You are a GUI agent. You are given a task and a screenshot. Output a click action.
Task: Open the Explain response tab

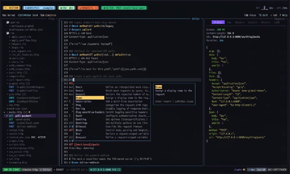click(x=253, y=22)
